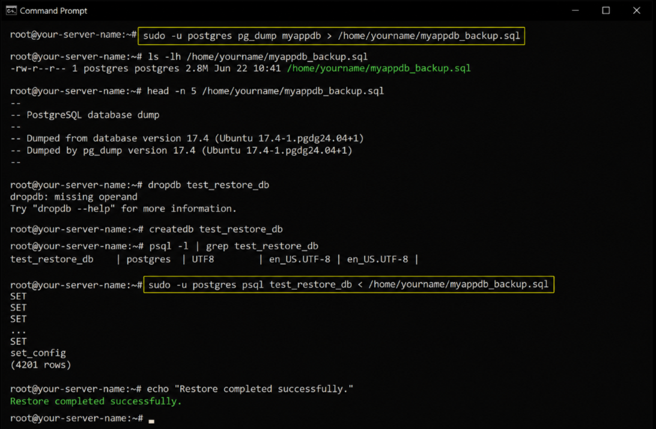This screenshot has height=429, width=656.
Task: Click the "UTF8" encoding value in the output
Action: (x=203, y=260)
